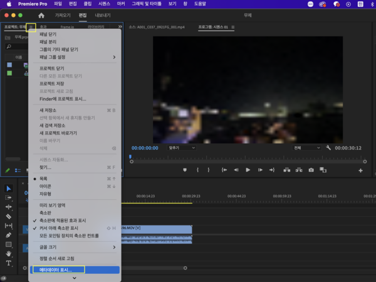Open the '시퀀스' menu in the menu bar
Viewport: 376px width, 282px height.
click(103, 4)
